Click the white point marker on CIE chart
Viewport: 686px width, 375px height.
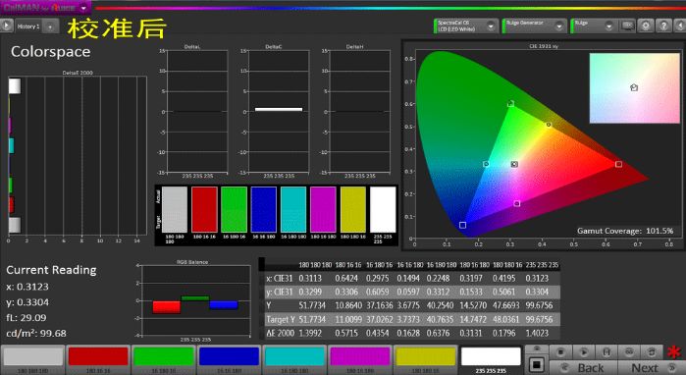pyautogui.click(x=514, y=164)
